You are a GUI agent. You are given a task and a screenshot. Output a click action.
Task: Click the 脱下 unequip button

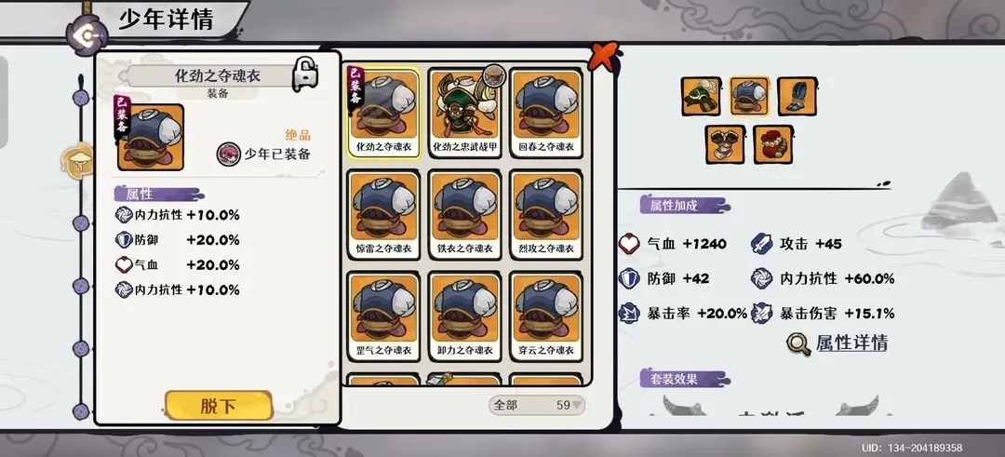tap(219, 406)
